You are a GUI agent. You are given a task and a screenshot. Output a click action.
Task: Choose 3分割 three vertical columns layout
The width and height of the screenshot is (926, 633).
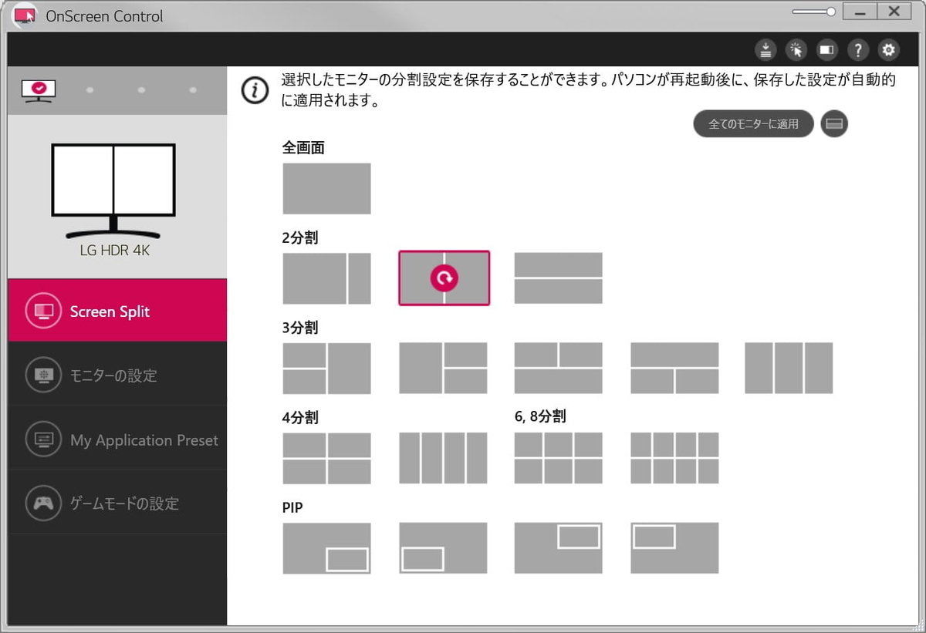pyautogui.click(x=789, y=369)
